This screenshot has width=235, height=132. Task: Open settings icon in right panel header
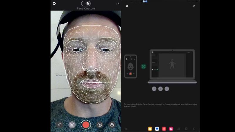pos(194,6)
